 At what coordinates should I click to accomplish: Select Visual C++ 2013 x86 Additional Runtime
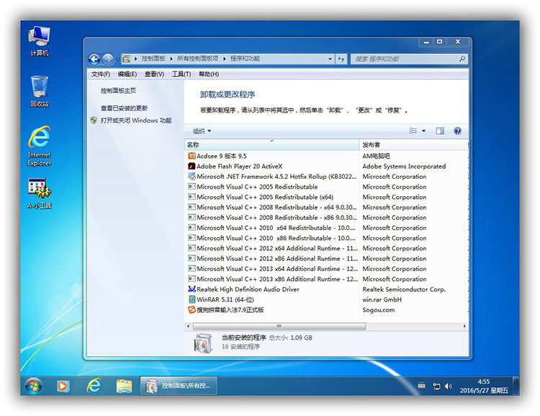[273, 279]
